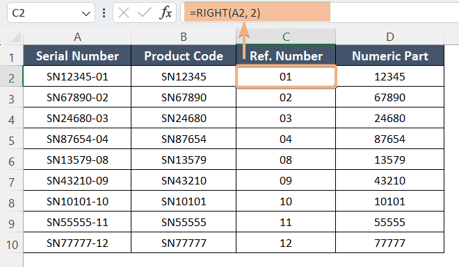Image resolution: width=459 pixels, height=267 pixels.
Task: Click cell containing SN87654-04
Action: click(77, 139)
